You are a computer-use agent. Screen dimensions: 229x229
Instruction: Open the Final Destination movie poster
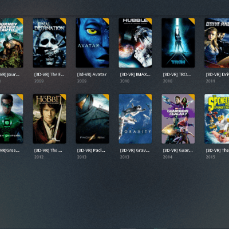click(49, 43)
